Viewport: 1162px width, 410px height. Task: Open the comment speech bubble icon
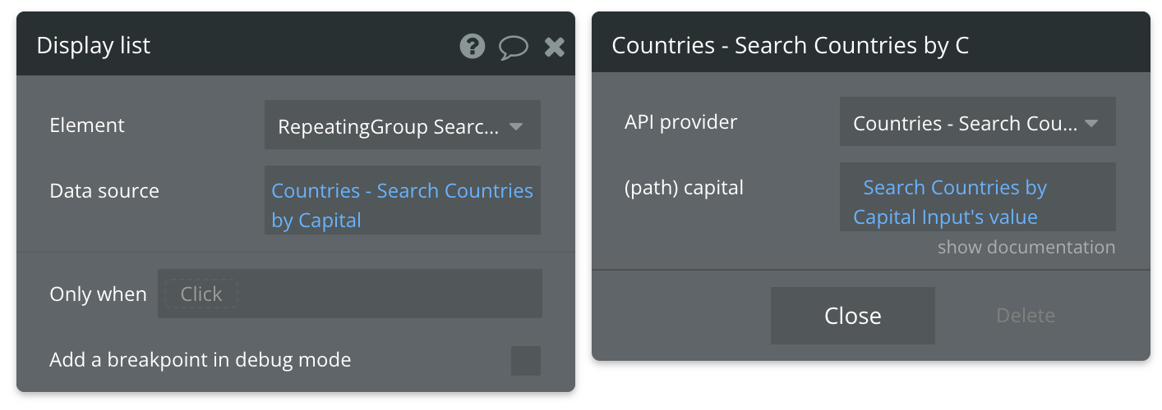(514, 47)
